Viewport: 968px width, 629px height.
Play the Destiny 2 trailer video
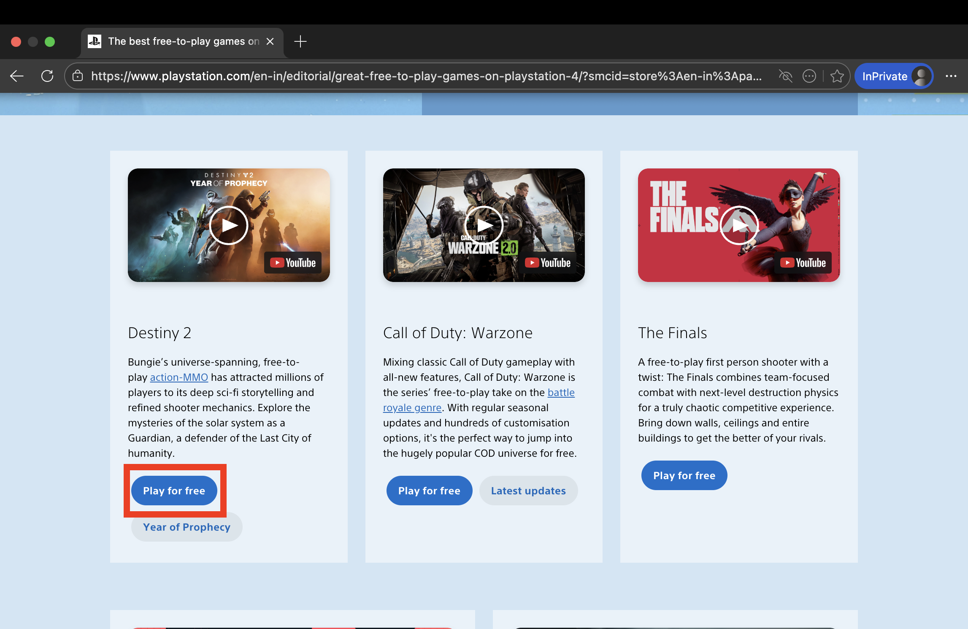(x=228, y=225)
